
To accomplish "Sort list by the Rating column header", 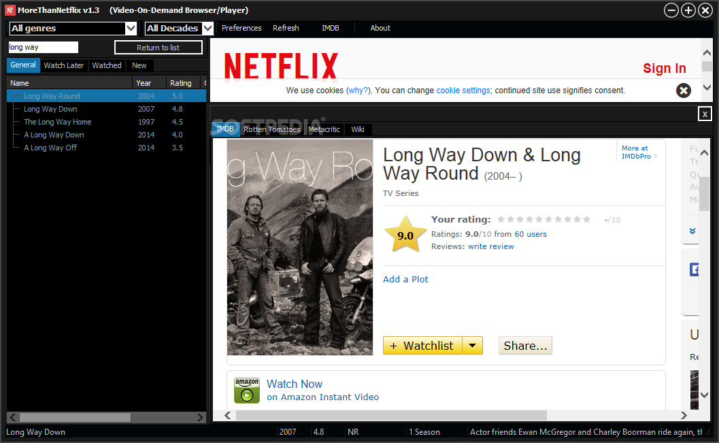I will [184, 83].
